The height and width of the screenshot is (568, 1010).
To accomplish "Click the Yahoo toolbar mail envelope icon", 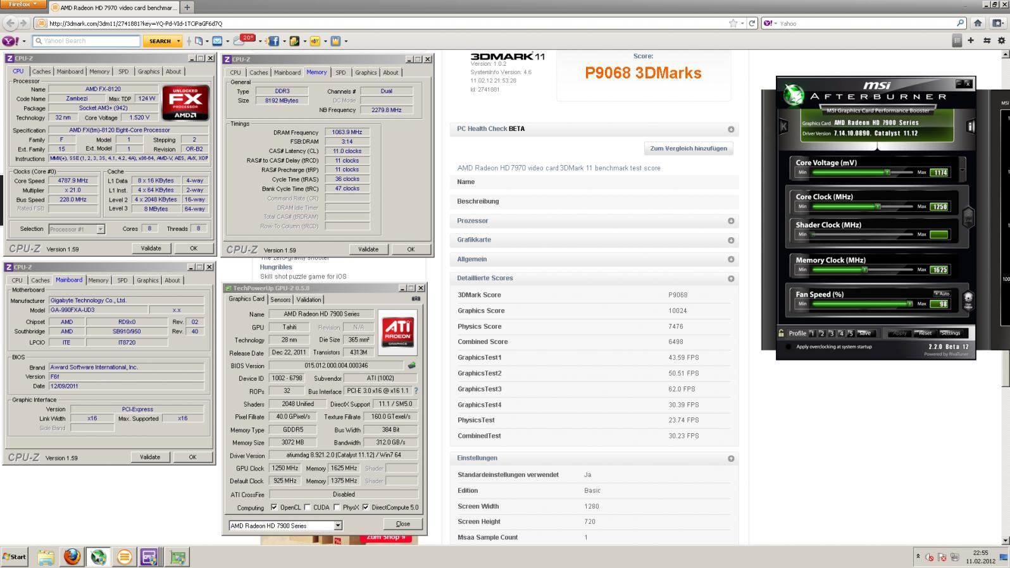I will [217, 40].
